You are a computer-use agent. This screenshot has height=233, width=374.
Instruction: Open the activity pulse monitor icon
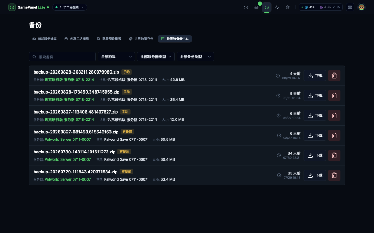coord(277,7)
